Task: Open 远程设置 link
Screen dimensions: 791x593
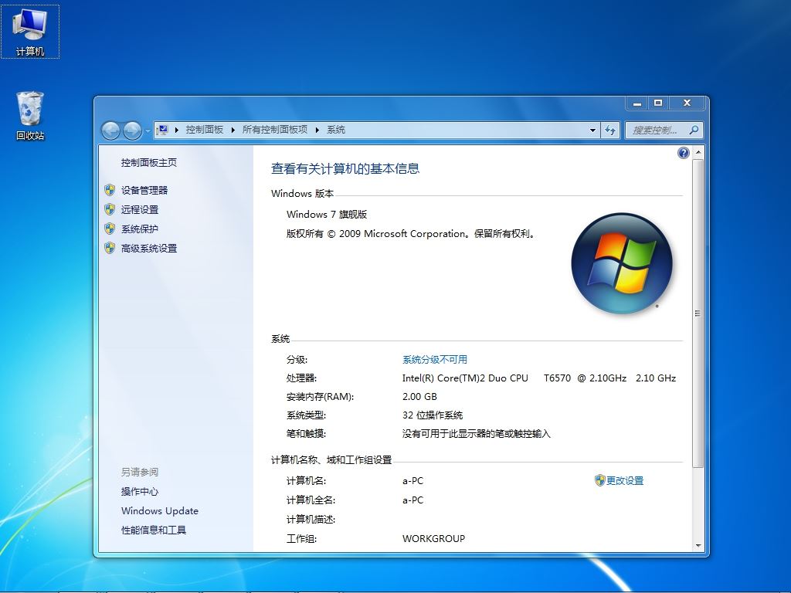Action: click(x=140, y=209)
